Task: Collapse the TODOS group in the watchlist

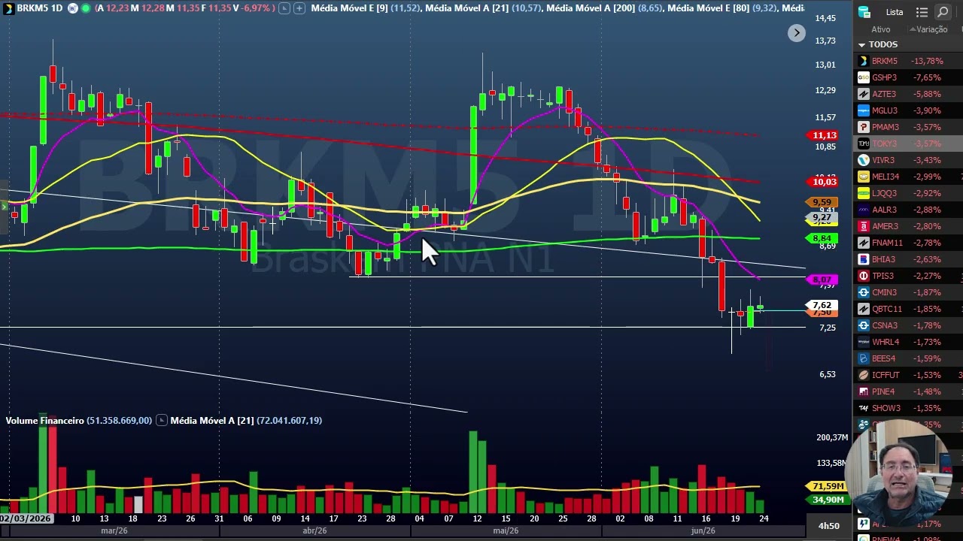Action: [861, 45]
